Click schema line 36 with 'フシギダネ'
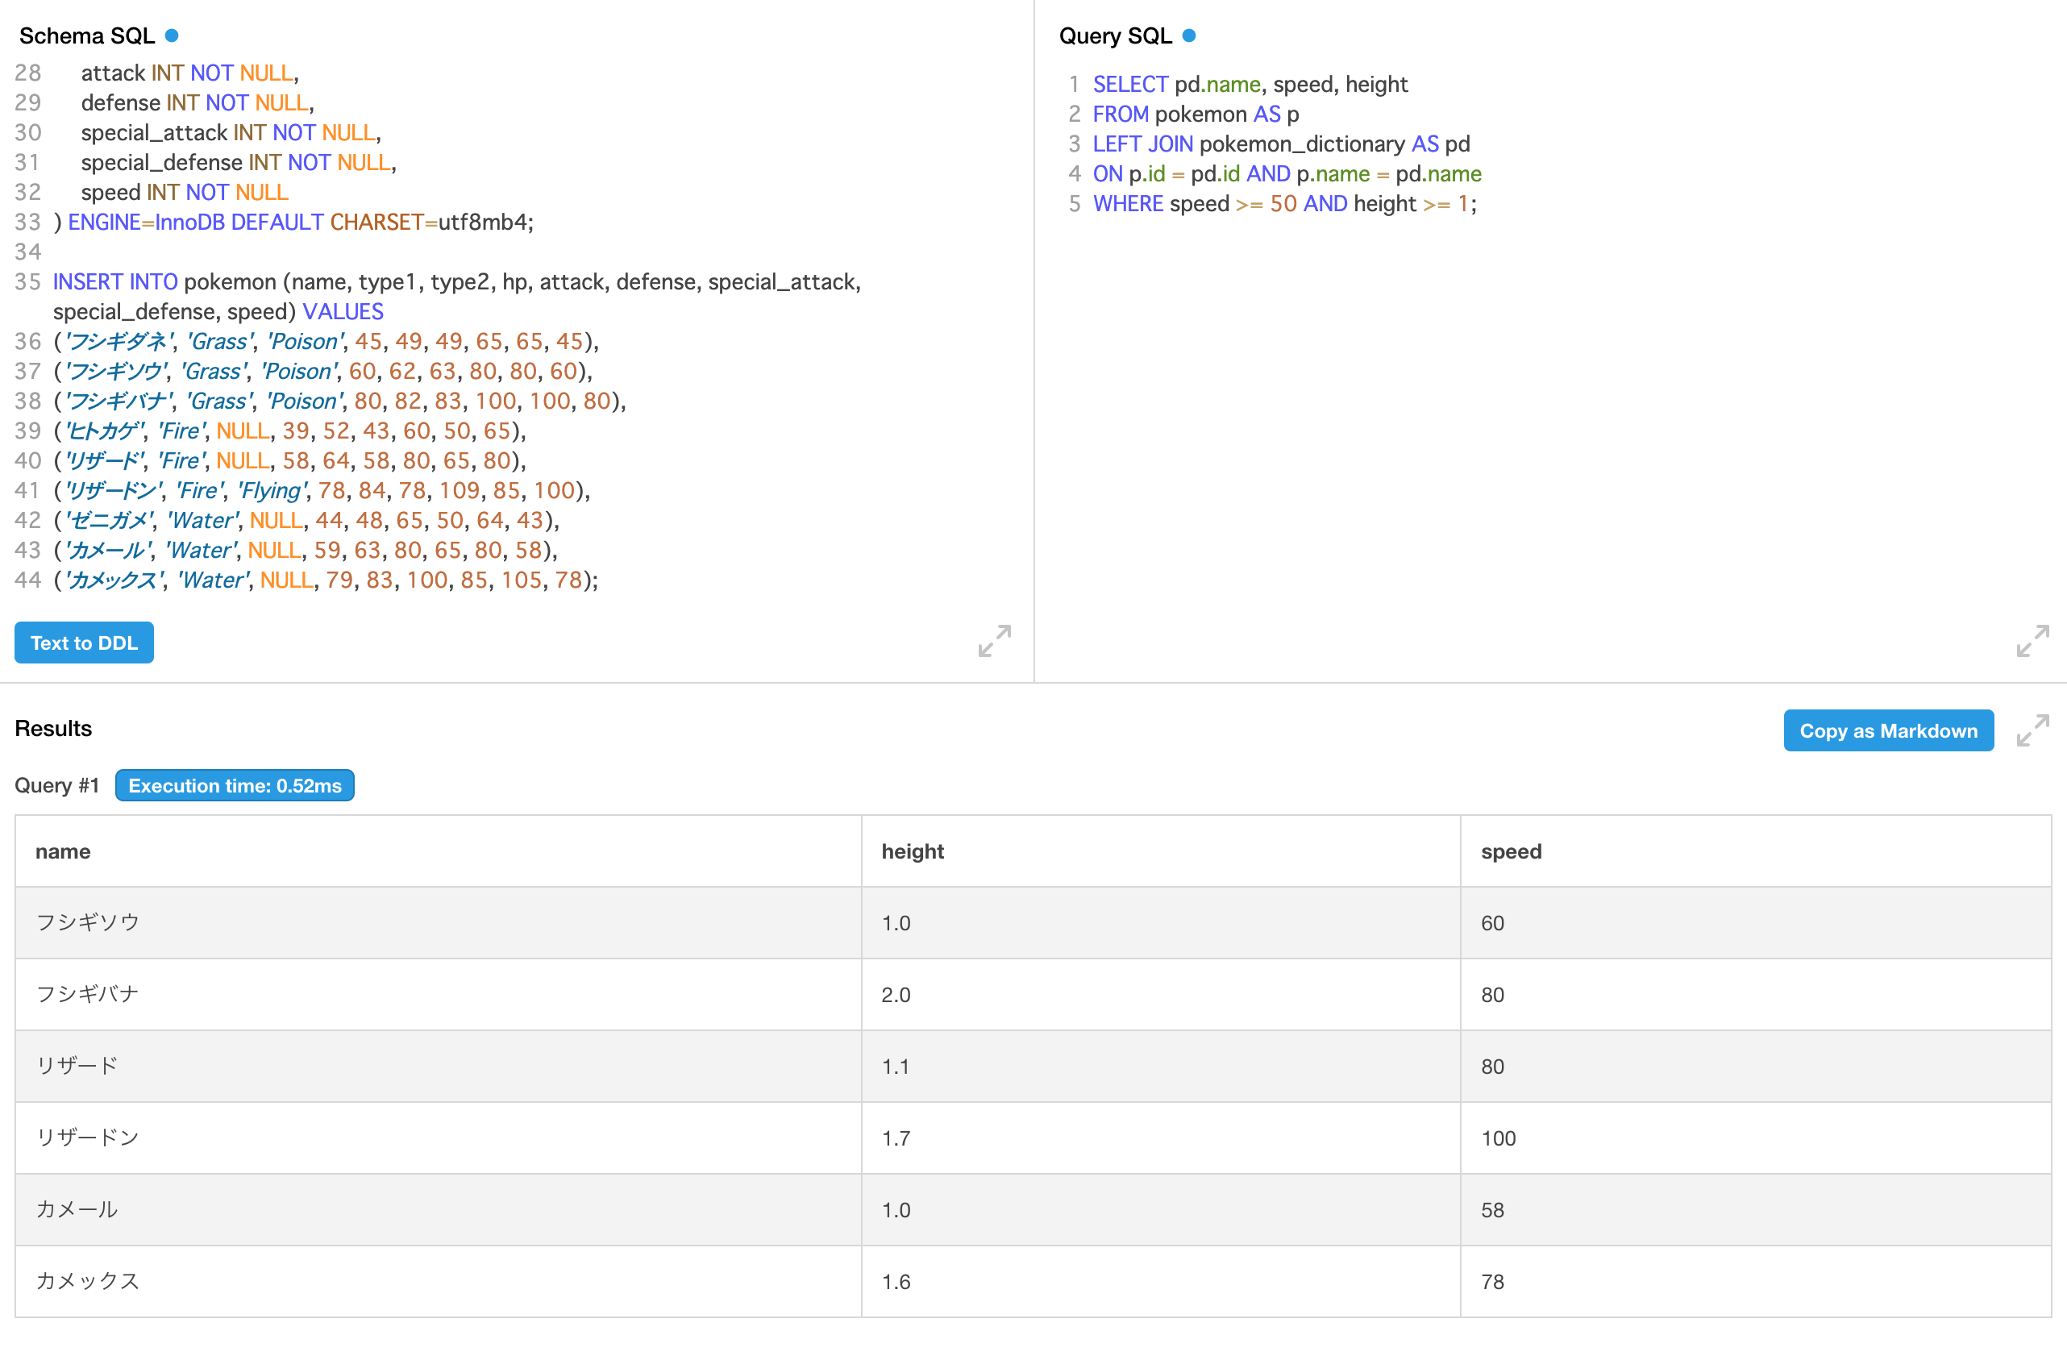 326,341
